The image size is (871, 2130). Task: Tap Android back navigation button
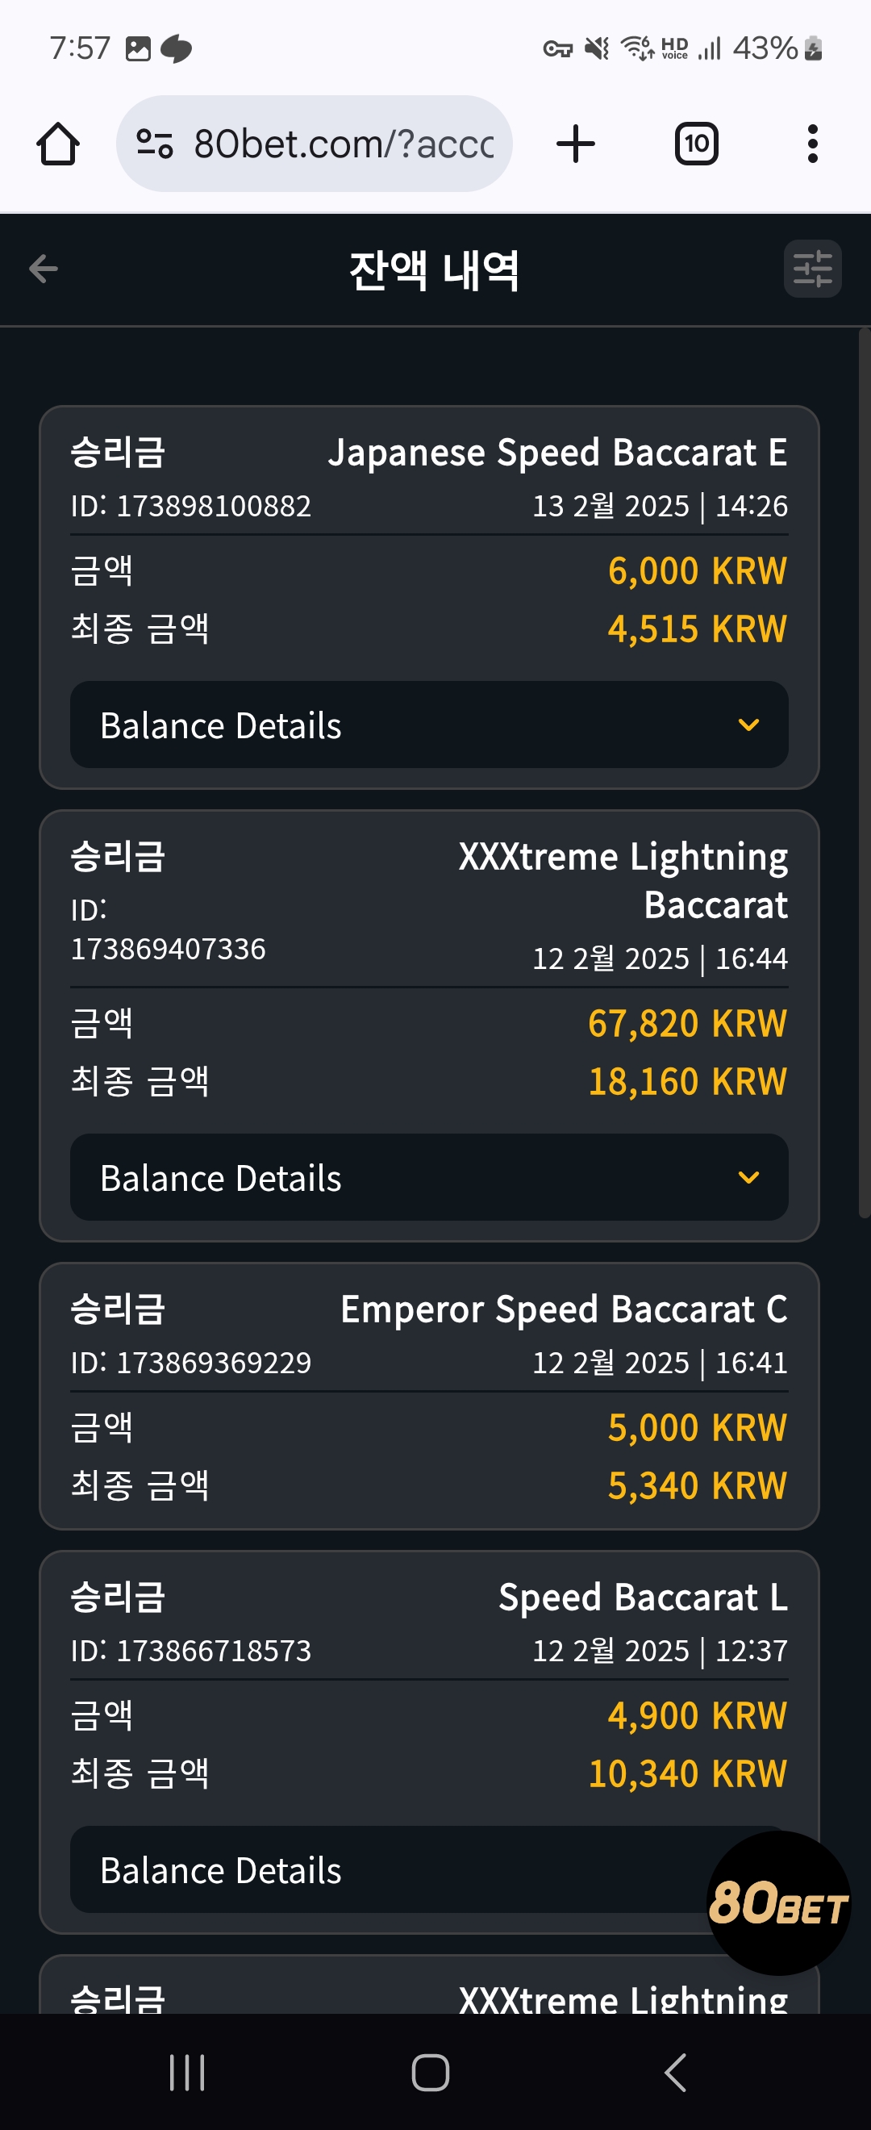[x=675, y=2072]
